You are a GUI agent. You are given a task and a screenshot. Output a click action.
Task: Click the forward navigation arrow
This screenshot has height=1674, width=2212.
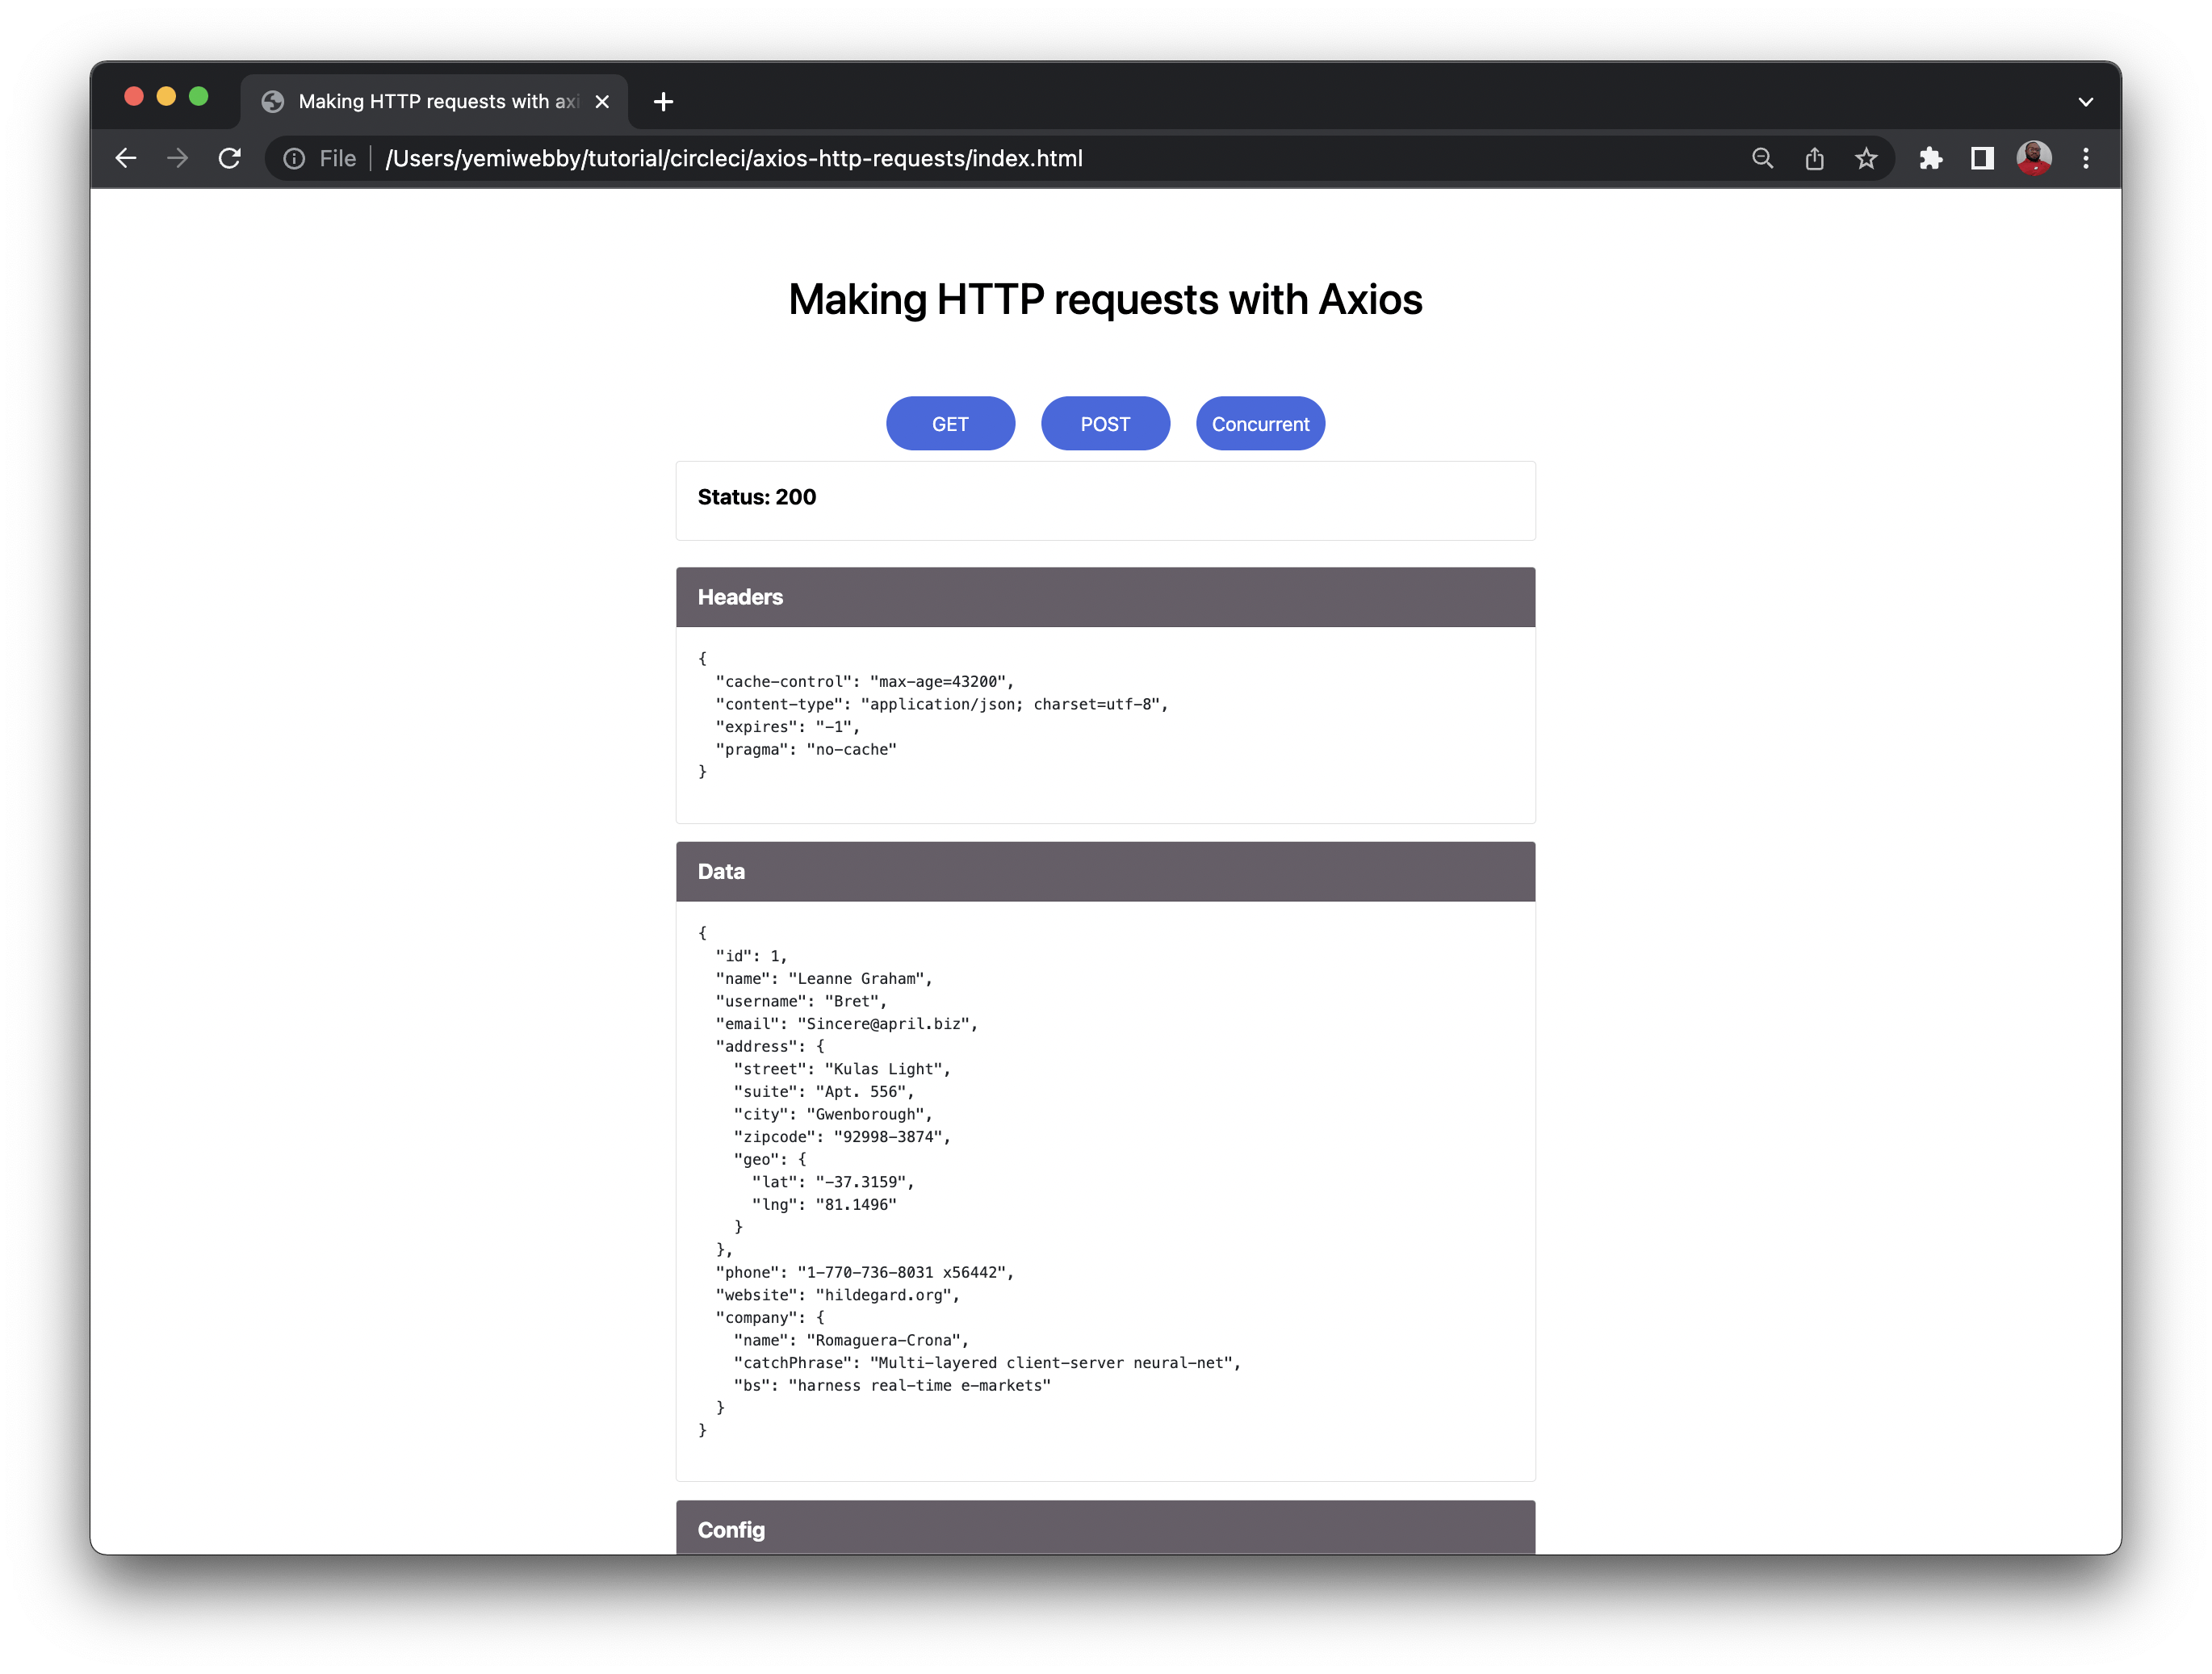click(177, 158)
